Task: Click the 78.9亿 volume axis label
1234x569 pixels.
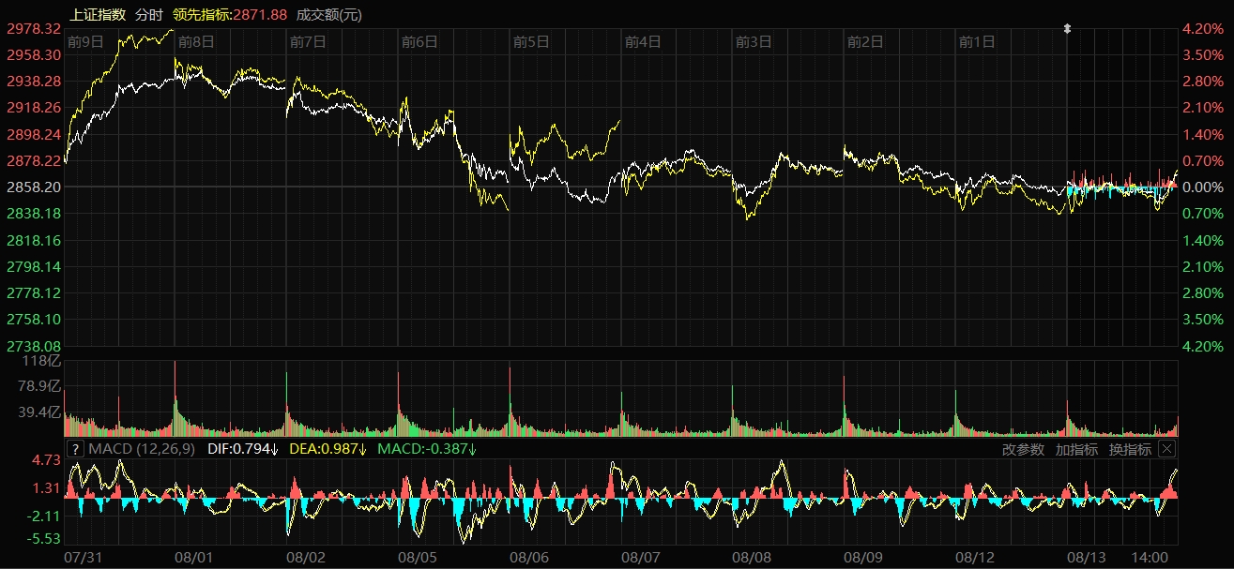Action: pos(38,386)
